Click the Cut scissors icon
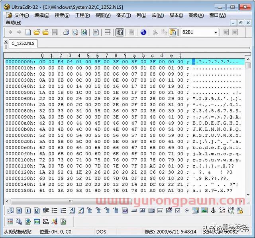This screenshot has height=238, width=255. point(155,32)
